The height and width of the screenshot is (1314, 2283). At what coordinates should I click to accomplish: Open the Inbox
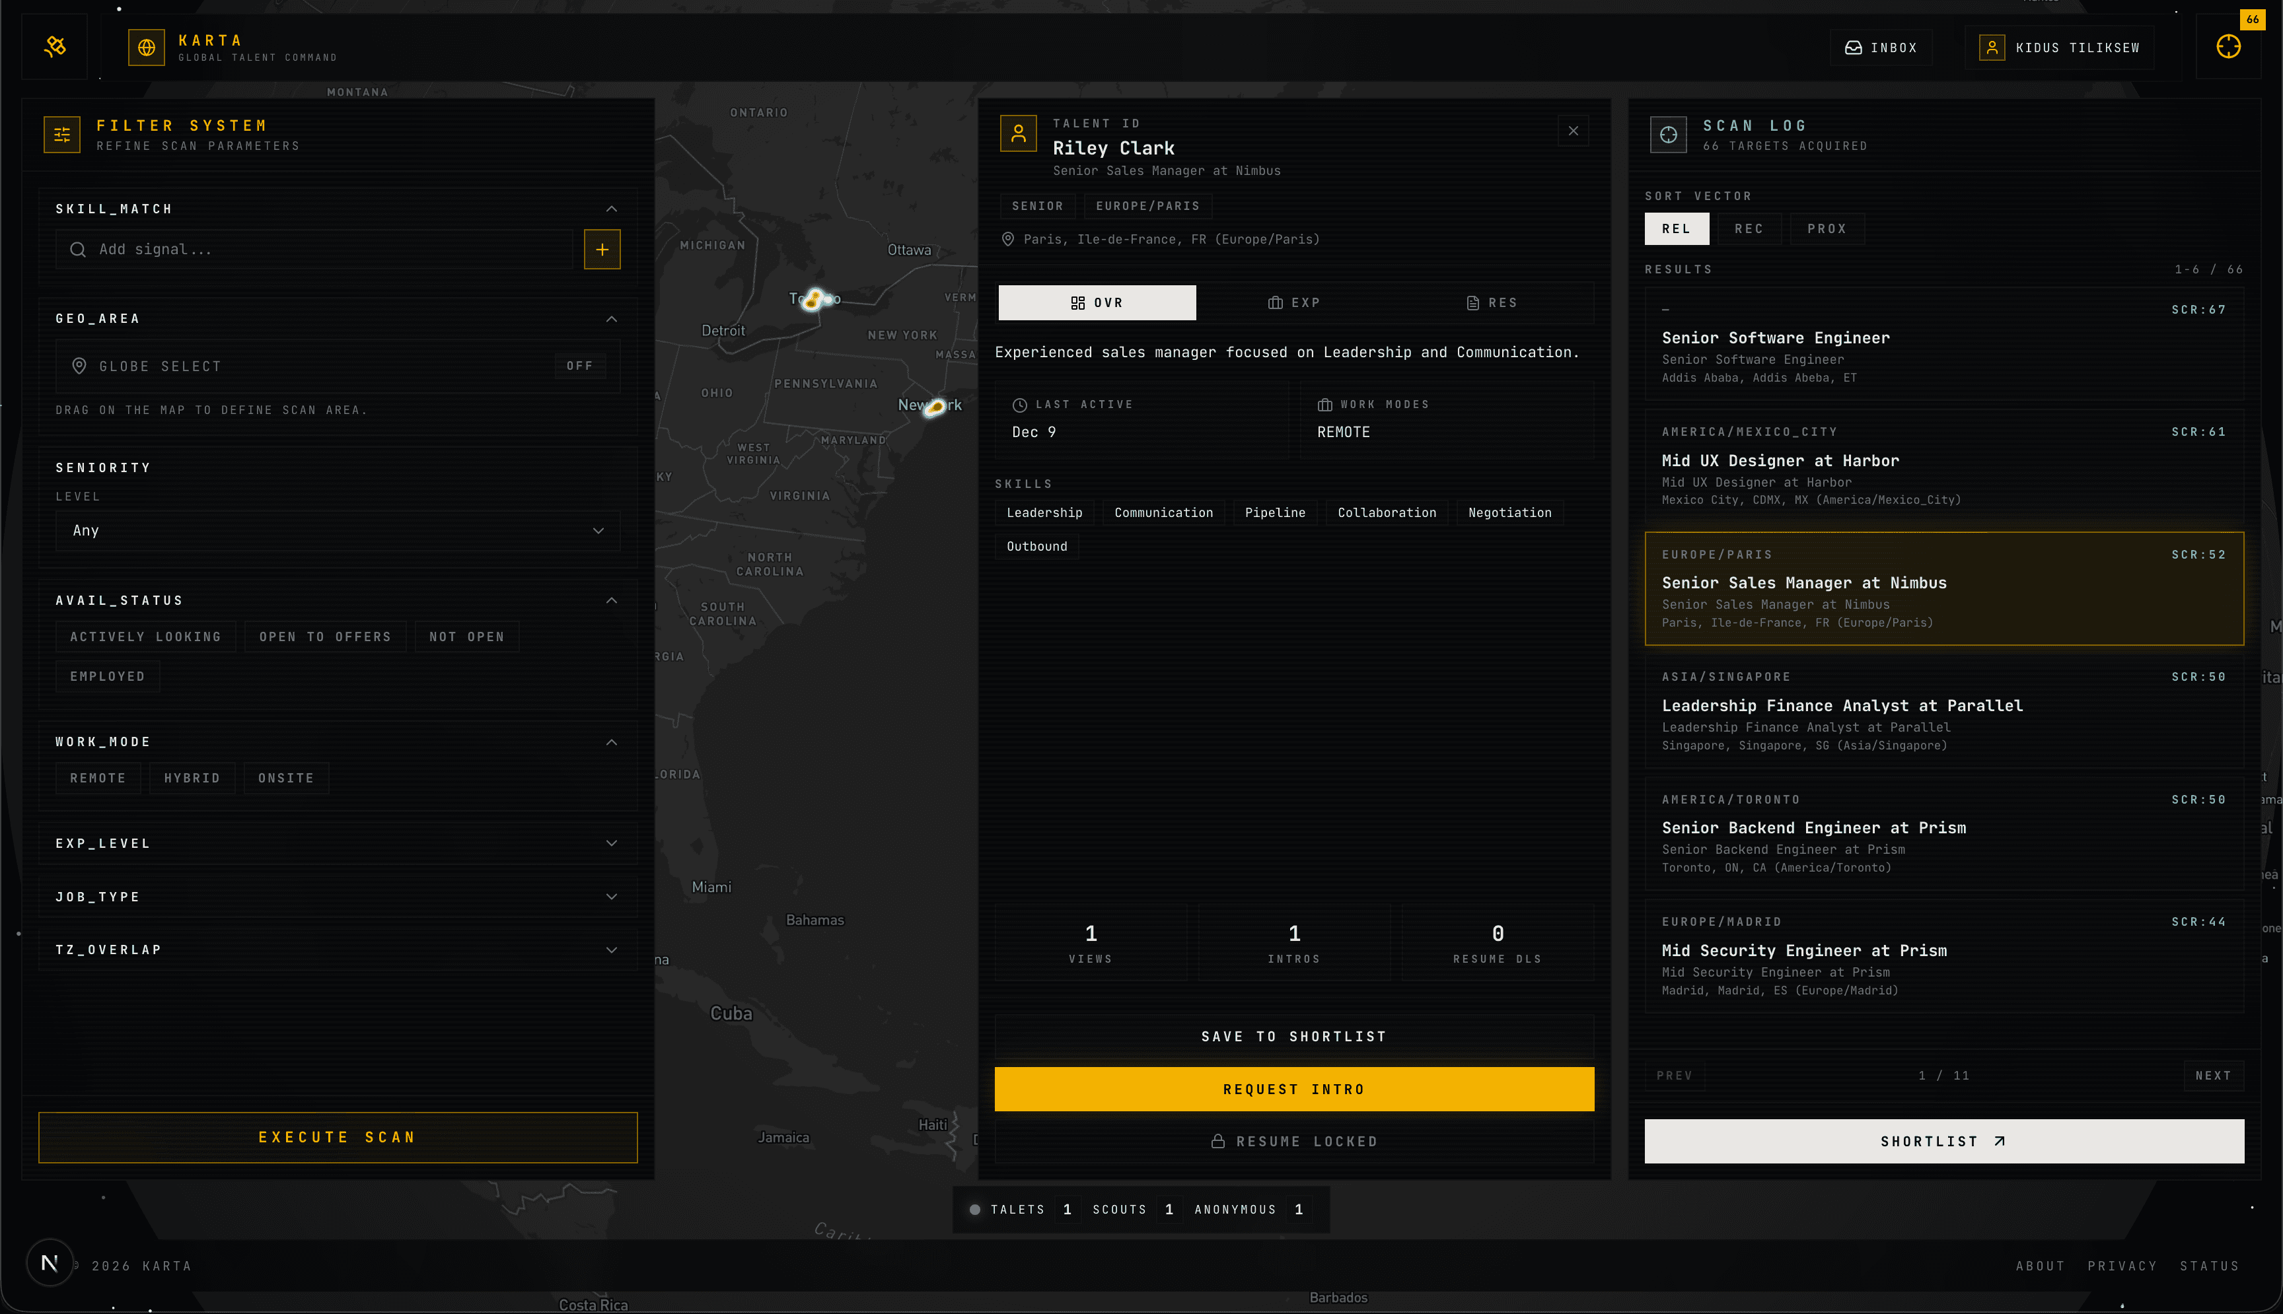coord(1881,47)
